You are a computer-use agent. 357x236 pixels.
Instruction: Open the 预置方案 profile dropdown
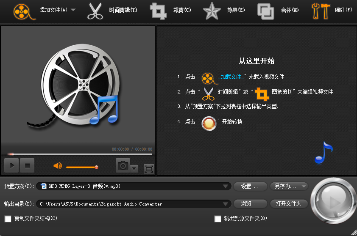[226, 186]
